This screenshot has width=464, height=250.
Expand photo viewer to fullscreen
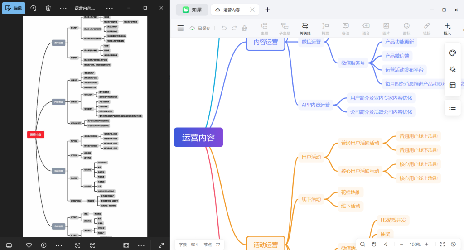click(161, 245)
